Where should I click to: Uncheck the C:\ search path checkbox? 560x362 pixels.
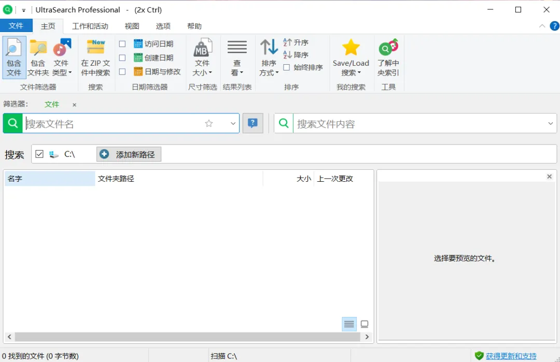pos(39,154)
